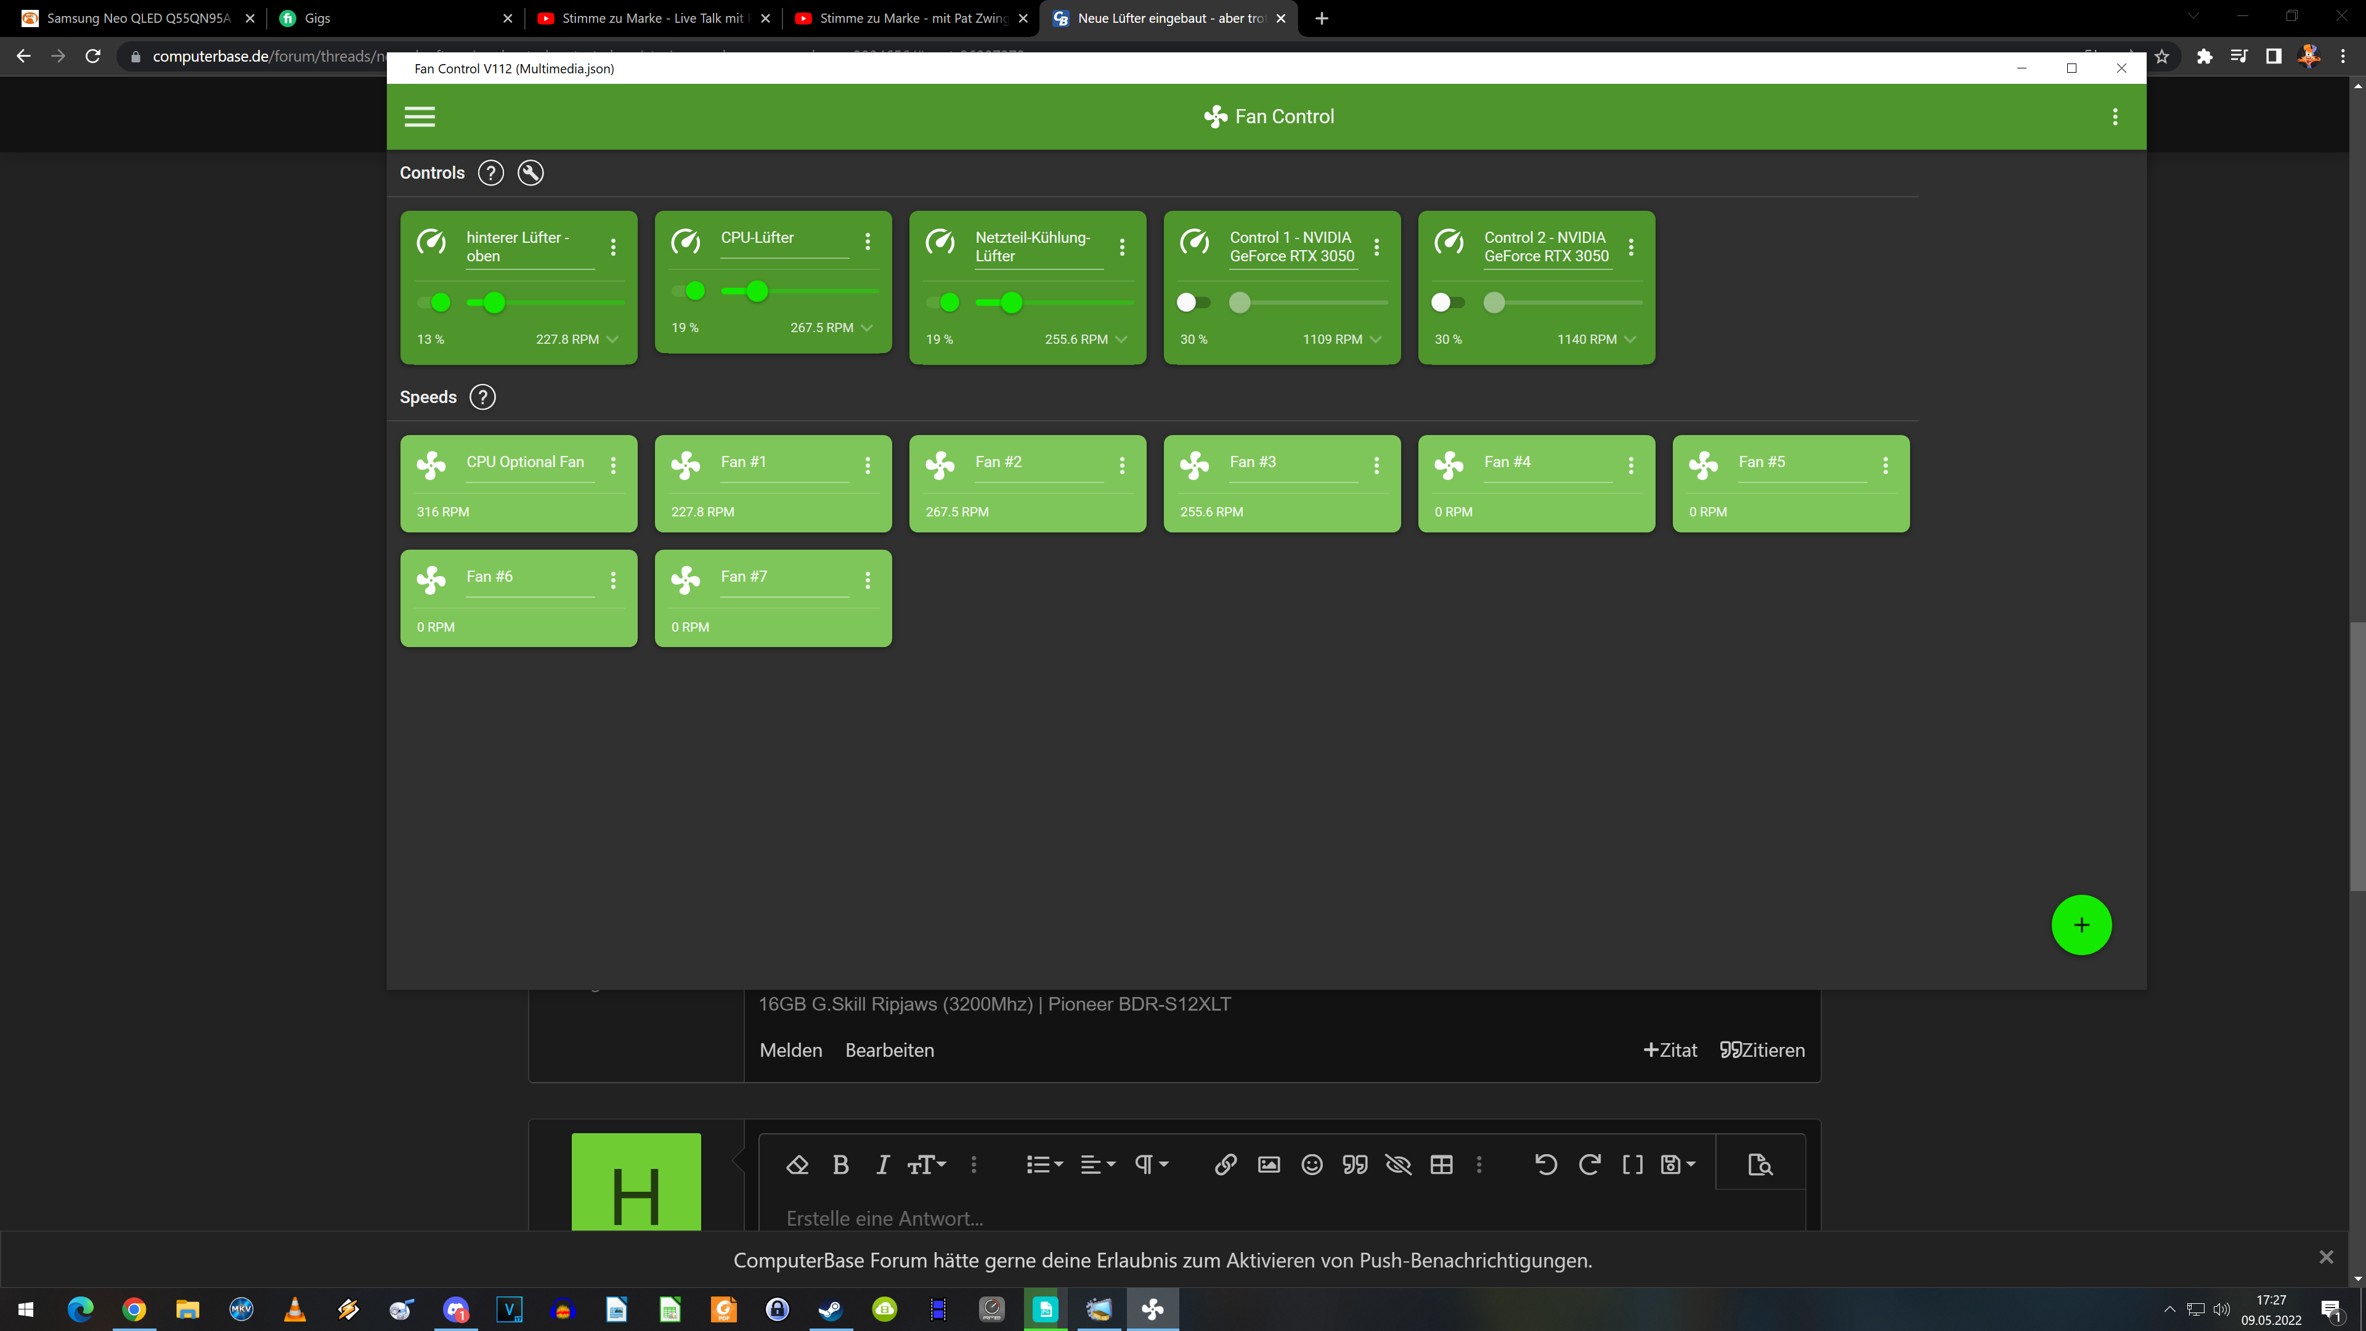Enable the Control 1 NVIDIA RTX 3050 toggle
This screenshot has width=2366, height=1331.
(x=1193, y=302)
